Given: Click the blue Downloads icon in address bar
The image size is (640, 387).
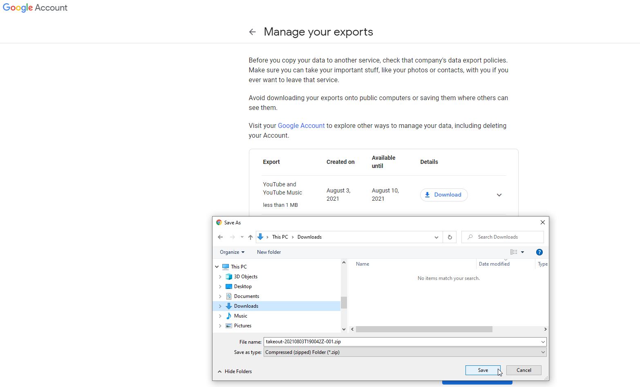Looking at the screenshot, I should (260, 237).
